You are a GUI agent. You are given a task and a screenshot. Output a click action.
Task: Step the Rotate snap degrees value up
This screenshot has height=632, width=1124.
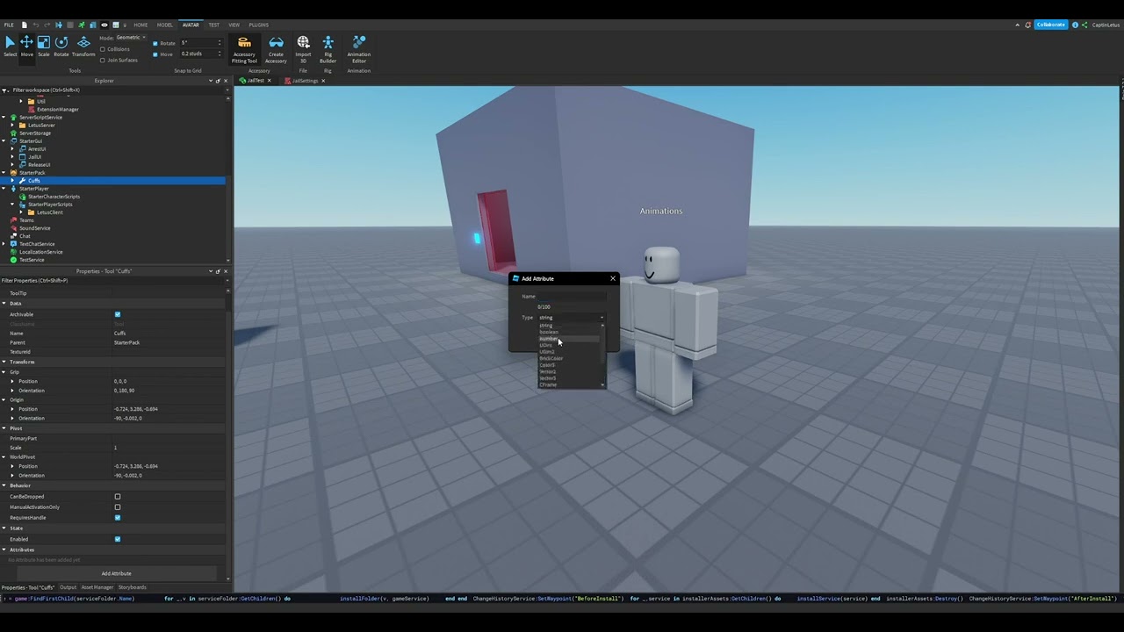coord(220,41)
